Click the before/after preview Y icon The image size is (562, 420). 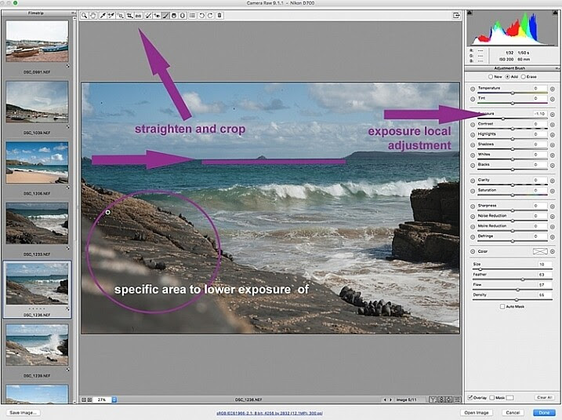click(x=433, y=399)
